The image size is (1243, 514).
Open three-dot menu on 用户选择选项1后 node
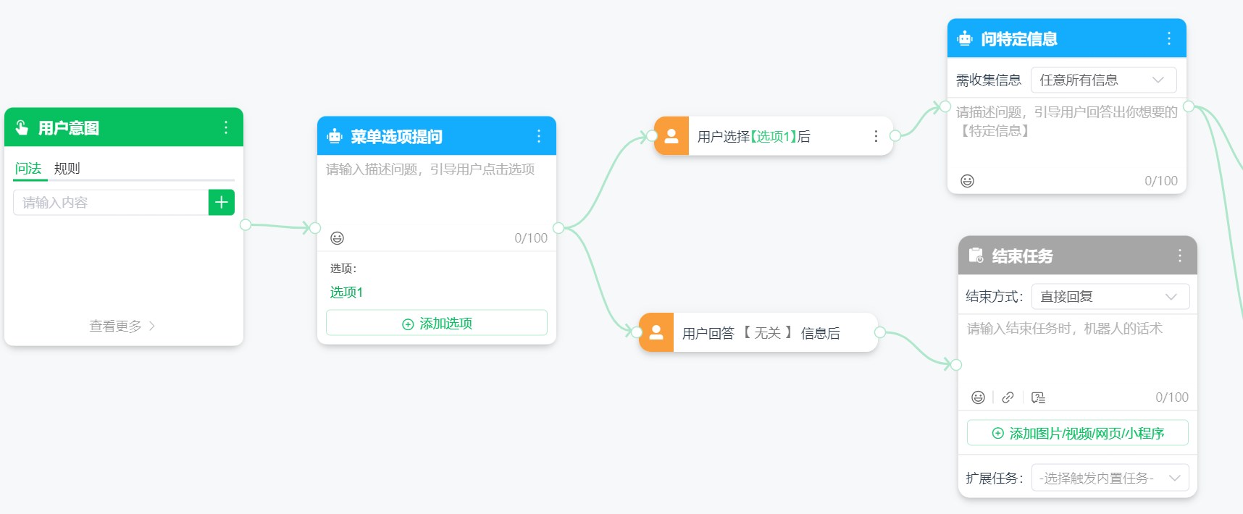click(876, 136)
